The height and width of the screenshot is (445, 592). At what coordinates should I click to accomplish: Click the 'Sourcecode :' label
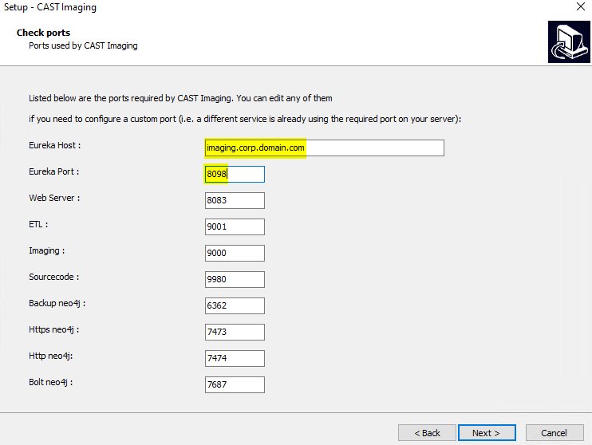coord(54,277)
